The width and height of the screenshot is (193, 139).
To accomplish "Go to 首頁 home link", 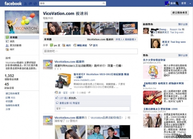I will pyautogui.click(x=184, y=3).
